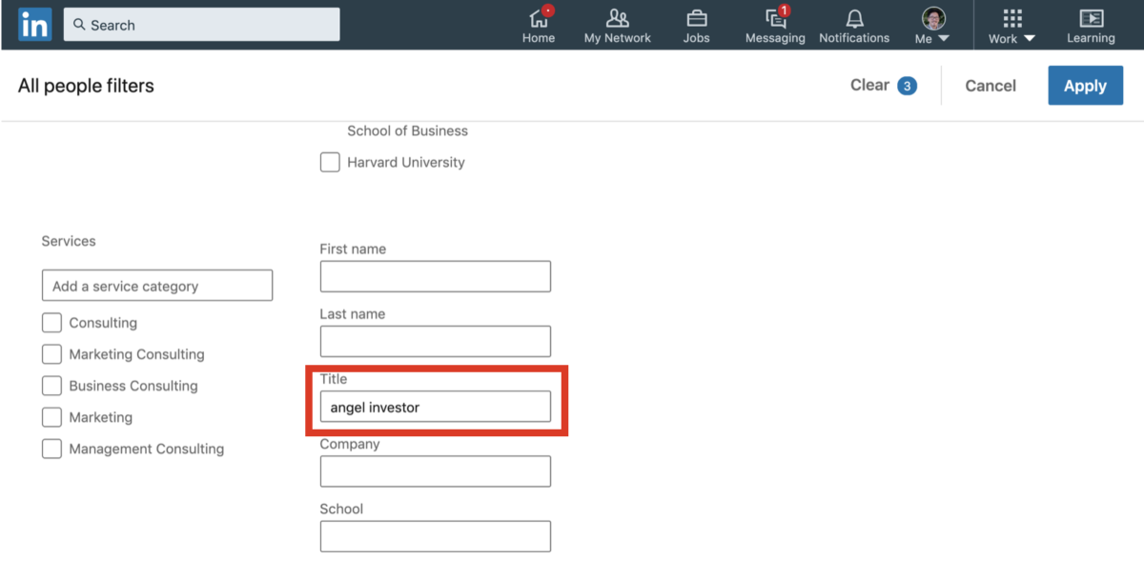Toggle the Management Consulting filter
1144x580 pixels.
51,448
